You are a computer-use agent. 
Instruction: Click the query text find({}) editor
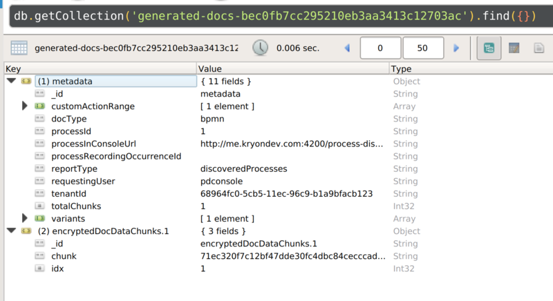pos(275,16)
